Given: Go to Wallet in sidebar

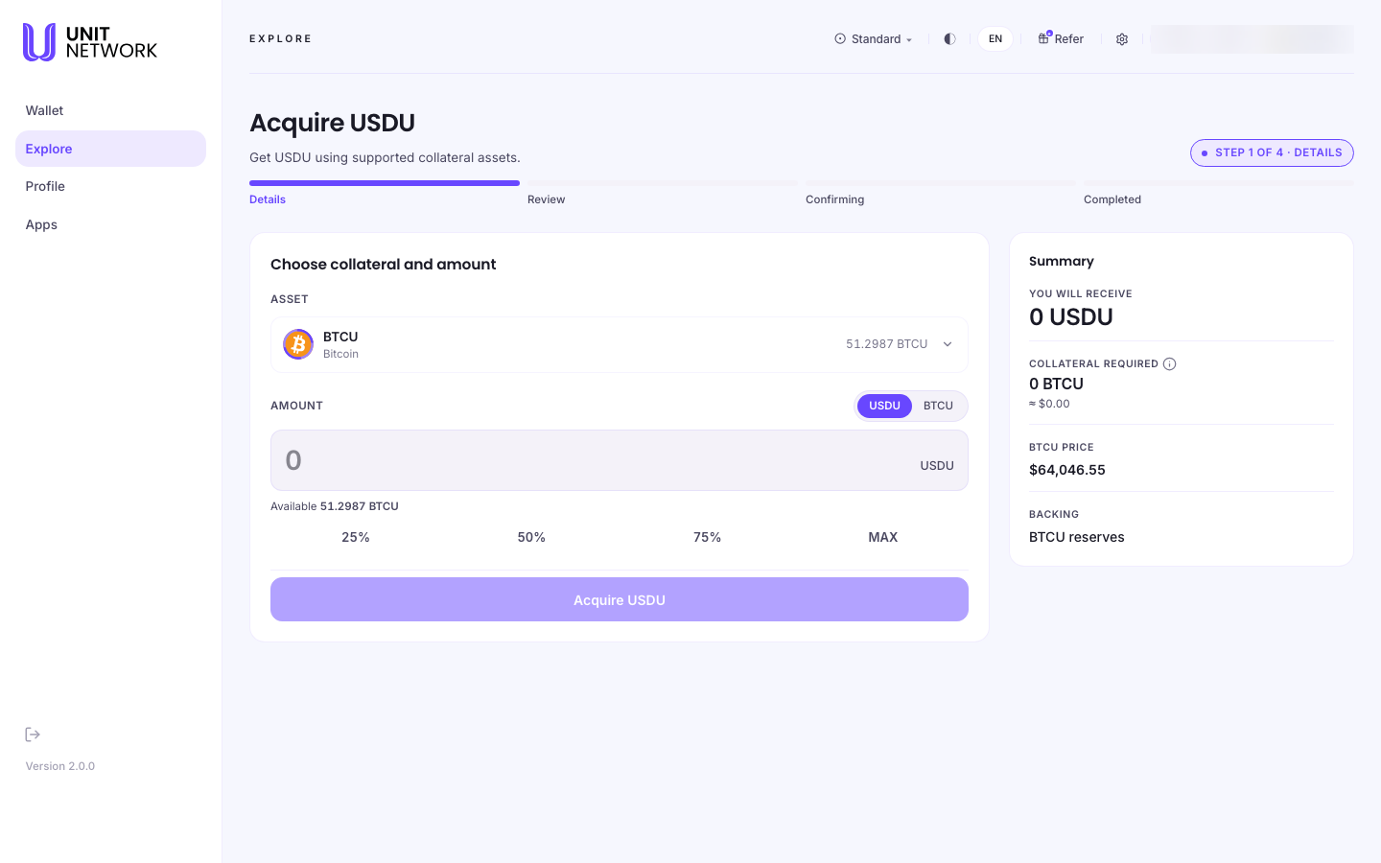Looking at the screenshot, I should [110, 110].
